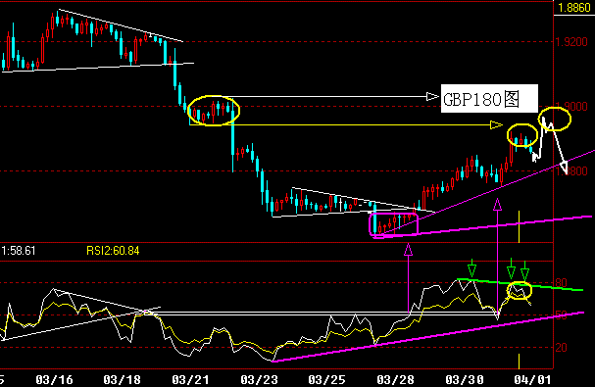Screen dimensions: 595x387
Task: Click the RSI 50 level label
Action: pos(562,314)
